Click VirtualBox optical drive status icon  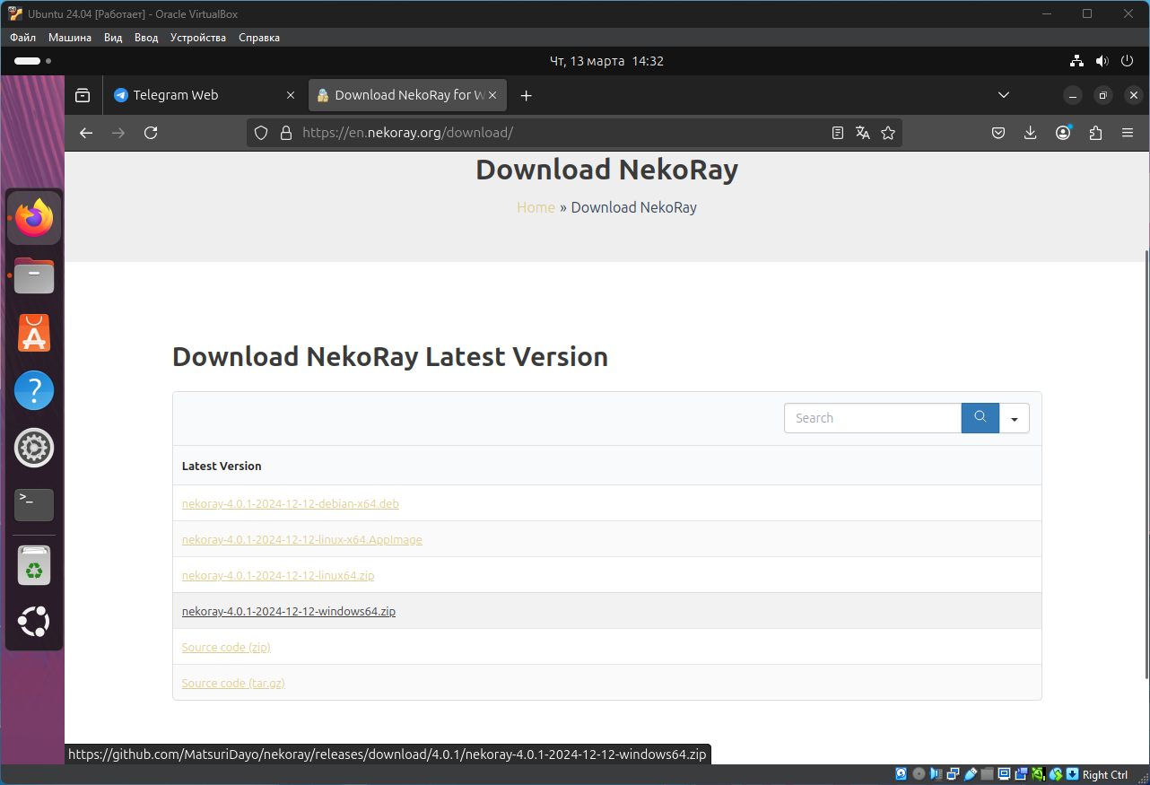pyautogui.click(x=919, y=774)
